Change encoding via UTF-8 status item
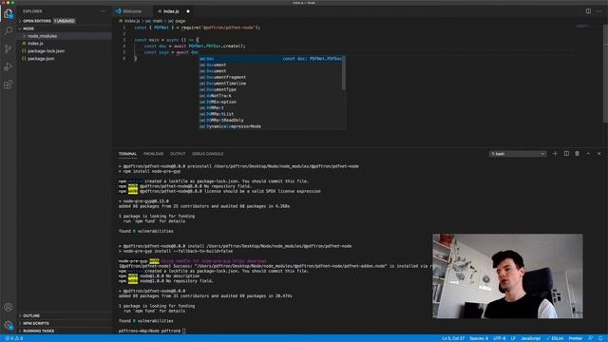This screenshot has height=342, width=608. click(x=499, y=338)
